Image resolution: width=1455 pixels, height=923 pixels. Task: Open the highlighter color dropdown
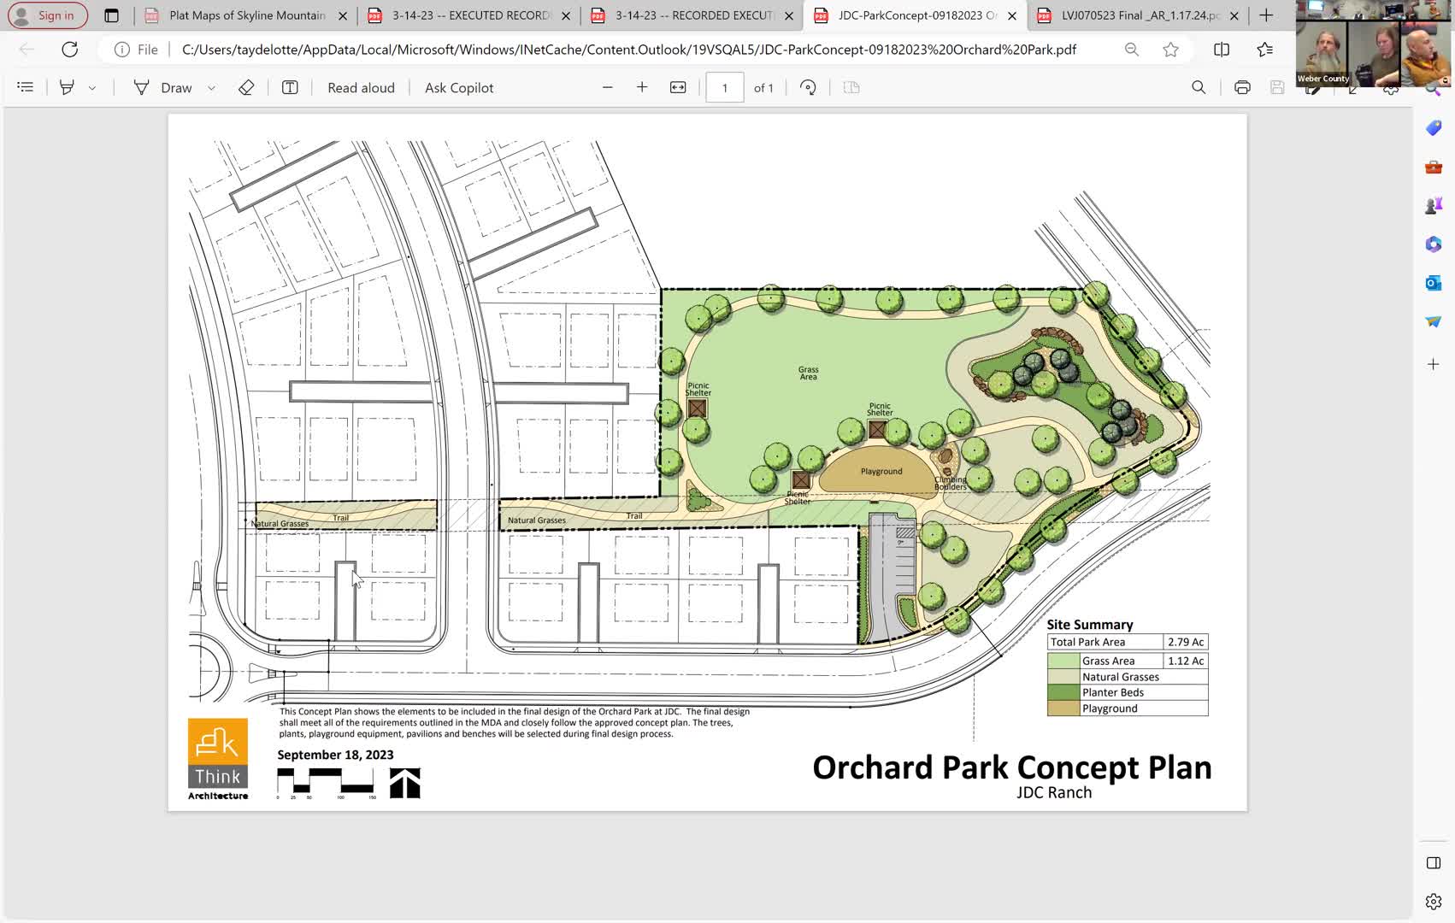pyautogui.click(x=91, y=87)
